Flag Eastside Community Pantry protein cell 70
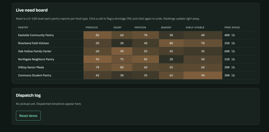 click(146, 35)
